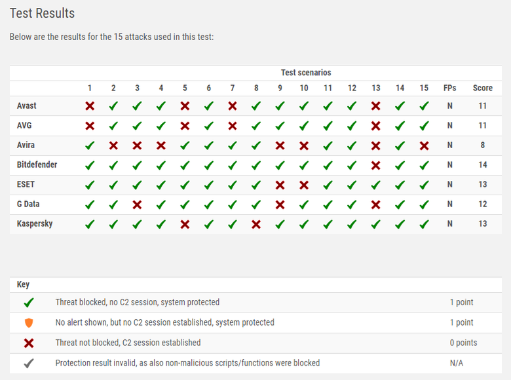Click the Test scenarios table heading
The height and width of the screenshot is (380, 511).
(x=306, y=72)
